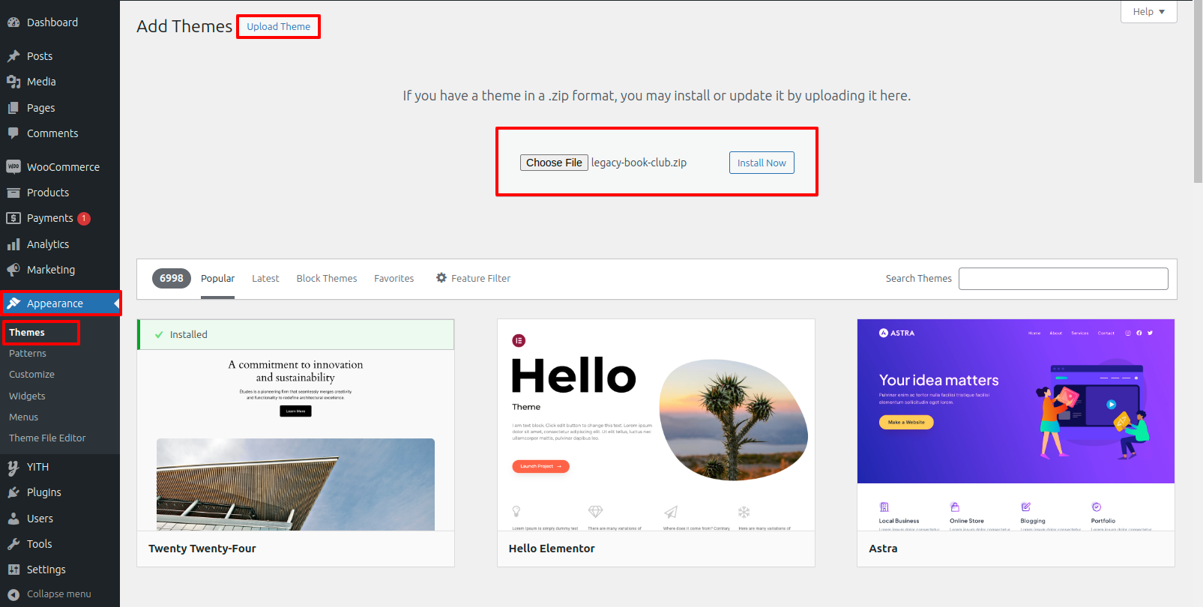Click the Pages document icon
Viewport: 1203px width, 607px height.
tap(13, 108)
